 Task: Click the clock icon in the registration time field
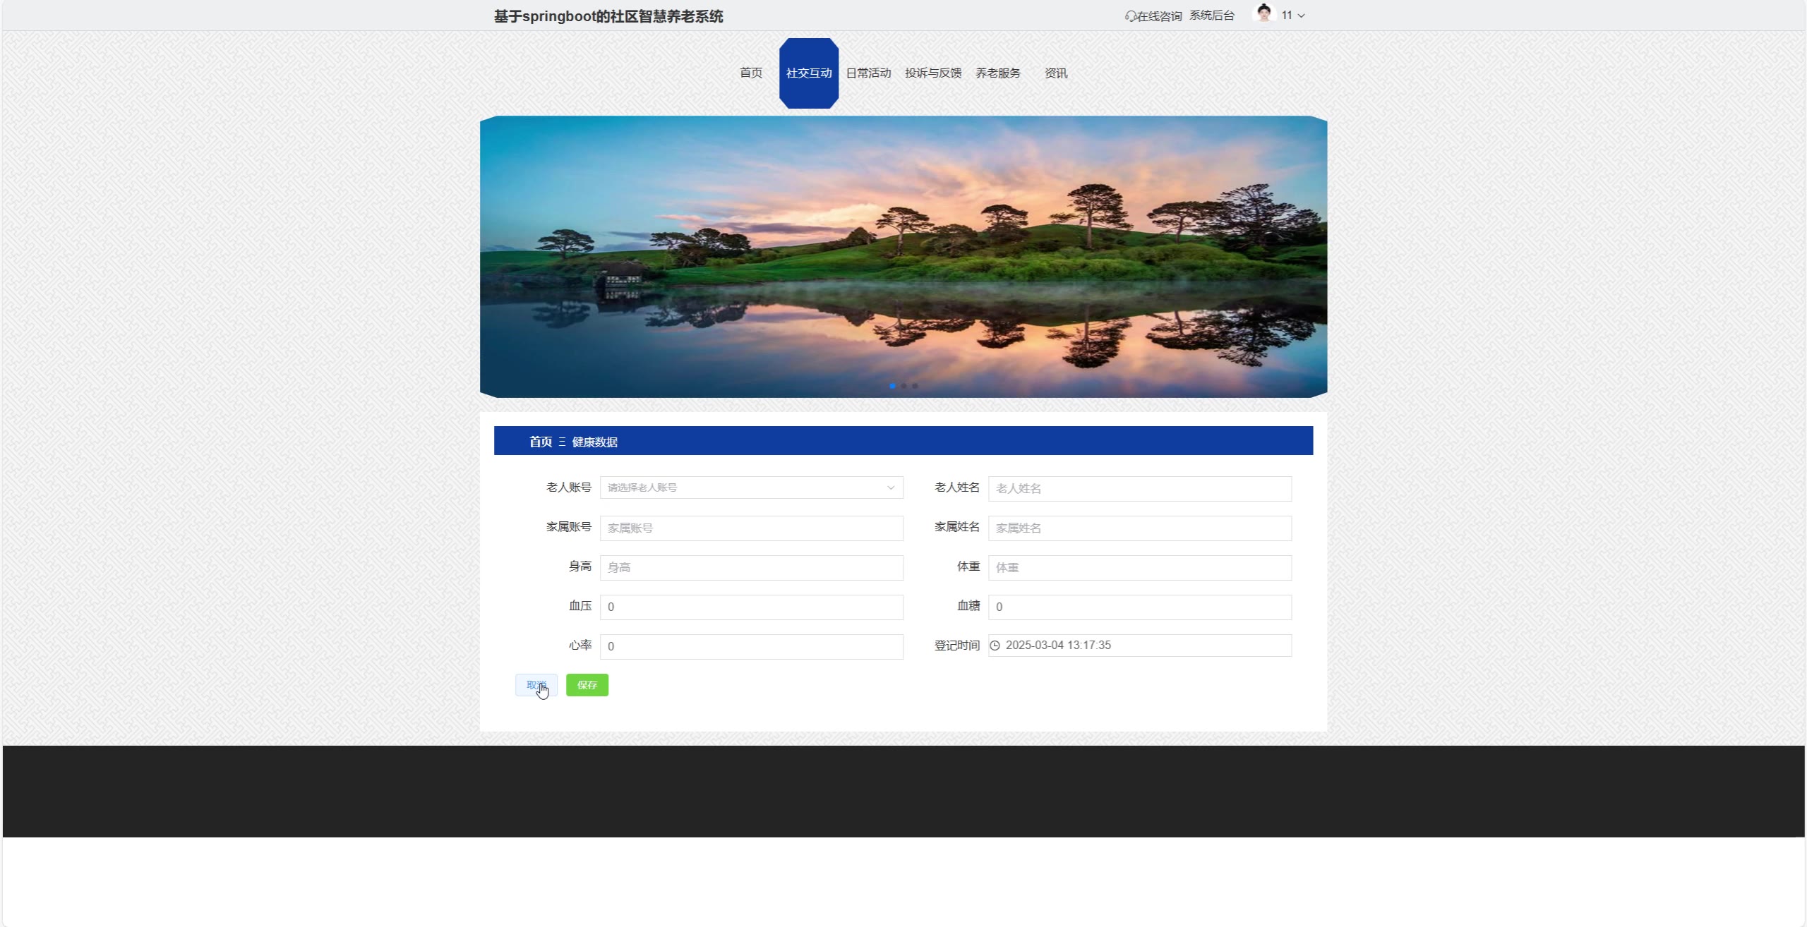995,646
